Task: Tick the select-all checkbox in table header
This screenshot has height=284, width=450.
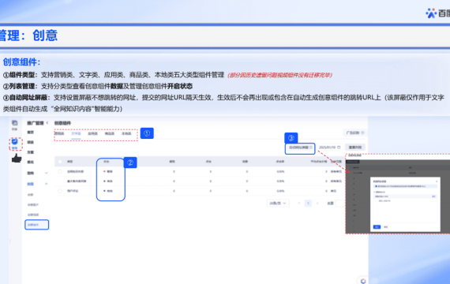Action: pyautogui.click(x=60, y=162)
